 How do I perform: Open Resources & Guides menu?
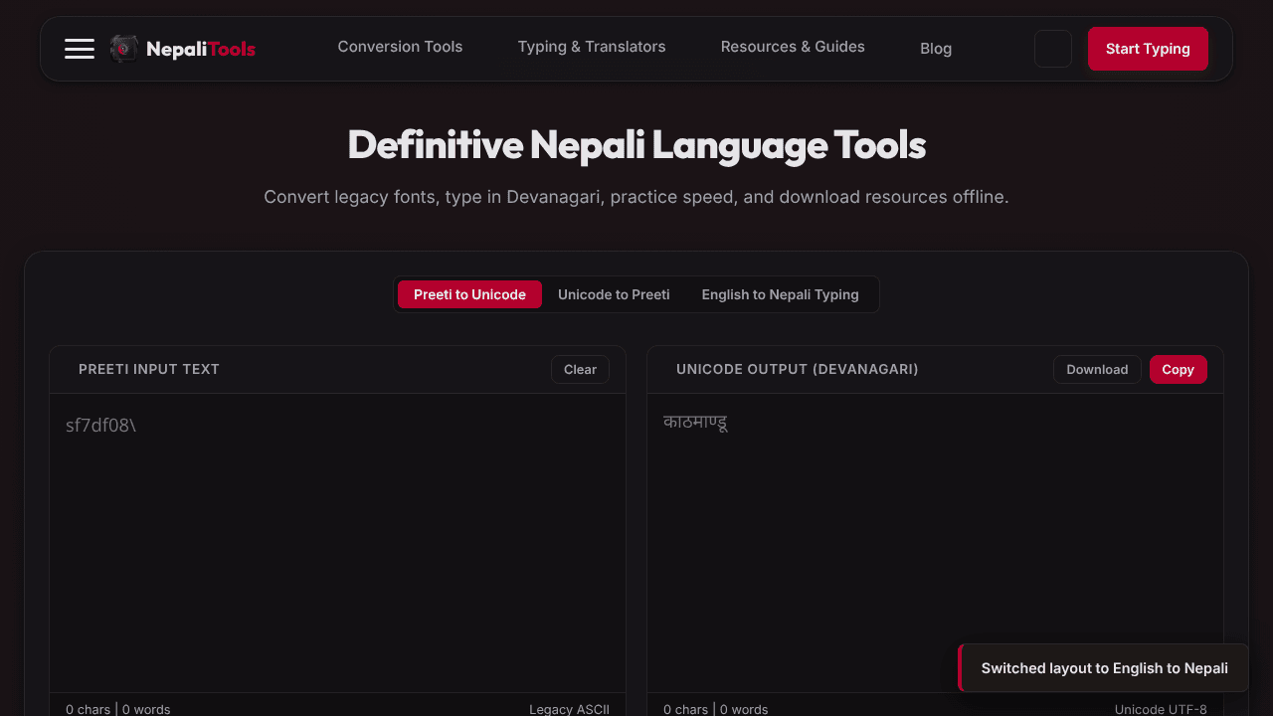click(793, 47)
